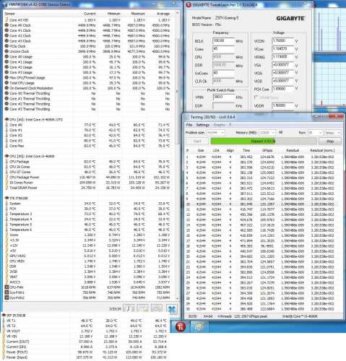Click the Sys-FAN2 sensor icon
The width and height of the screenshot is (346, 361).
(x=7, y=298)
